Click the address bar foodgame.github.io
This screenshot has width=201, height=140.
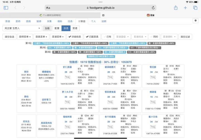(x=100, y=8)
